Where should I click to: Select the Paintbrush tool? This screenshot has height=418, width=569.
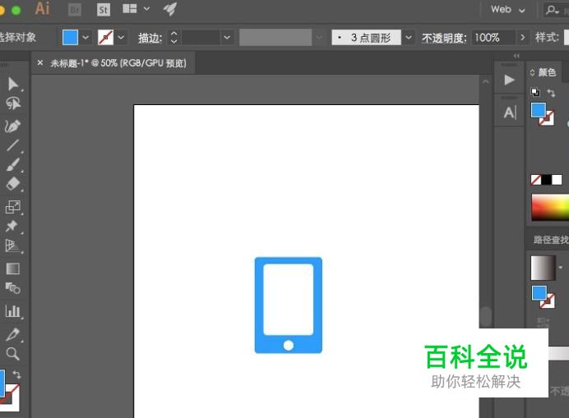click(12, 164)
